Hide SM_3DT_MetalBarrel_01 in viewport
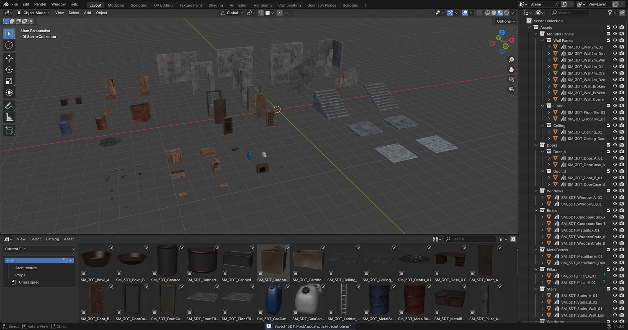Image resolution: width=628 pixels, height=330 pixels. tap(615, 256)
